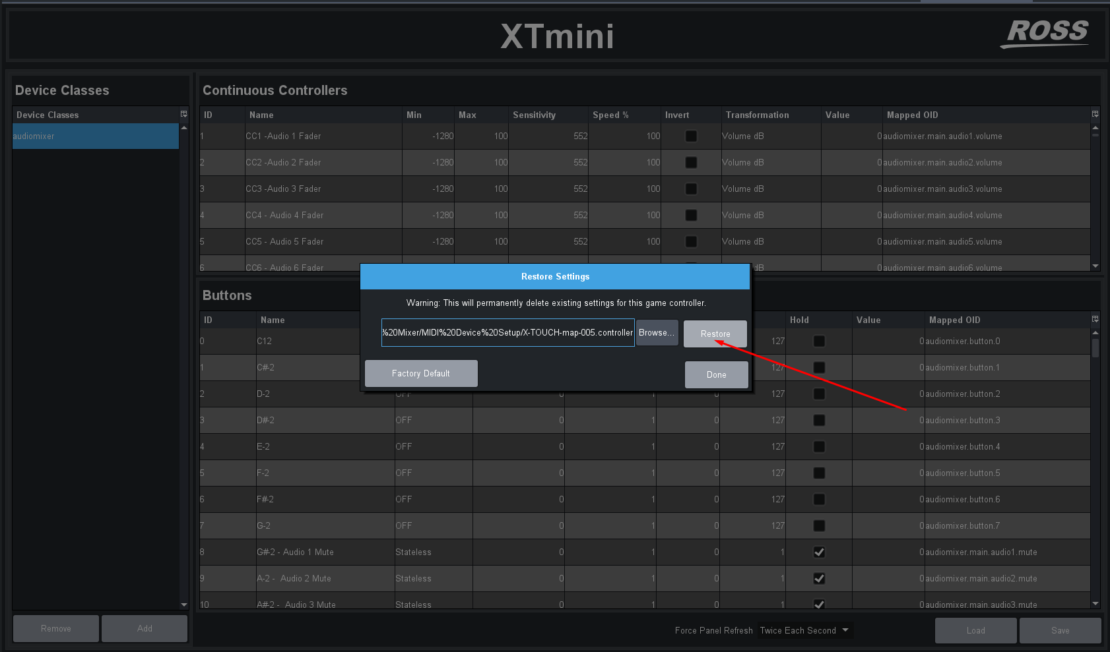1110x652 pixels.
Task: Select audiomixer in Device Classes list
Action: [x=96, y=136]
